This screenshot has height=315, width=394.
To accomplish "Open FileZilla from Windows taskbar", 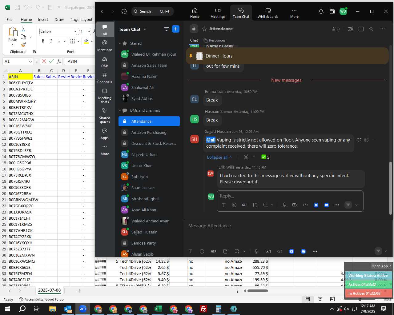I will coord(203,309).
